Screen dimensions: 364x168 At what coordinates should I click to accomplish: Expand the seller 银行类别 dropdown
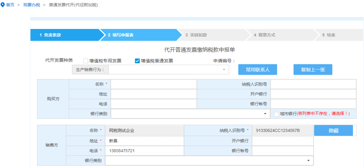pos(209,160)
